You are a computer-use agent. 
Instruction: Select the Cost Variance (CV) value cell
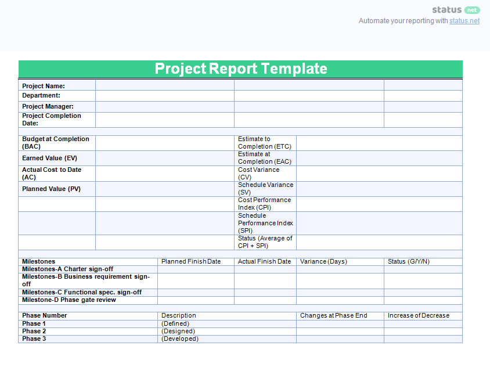click(x=379, y=174)
